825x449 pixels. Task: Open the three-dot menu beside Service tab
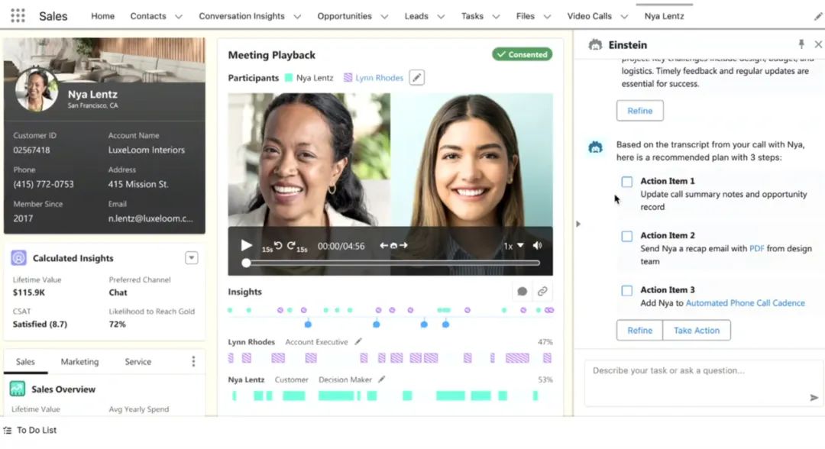[x=193, y=361]
